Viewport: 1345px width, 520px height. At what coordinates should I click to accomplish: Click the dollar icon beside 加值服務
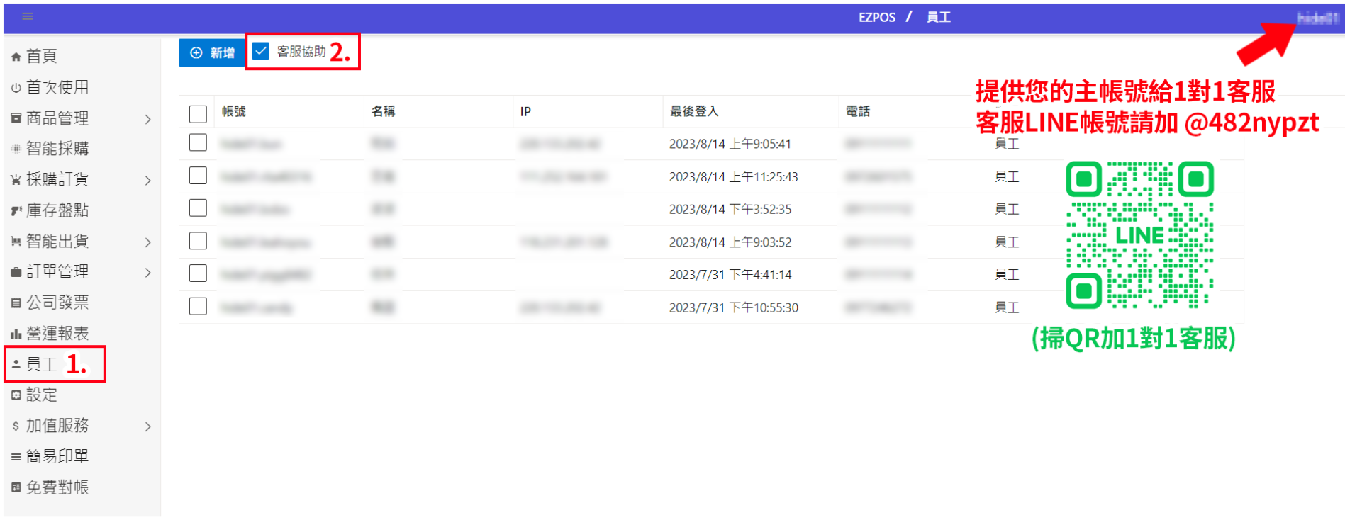(16, 426)
